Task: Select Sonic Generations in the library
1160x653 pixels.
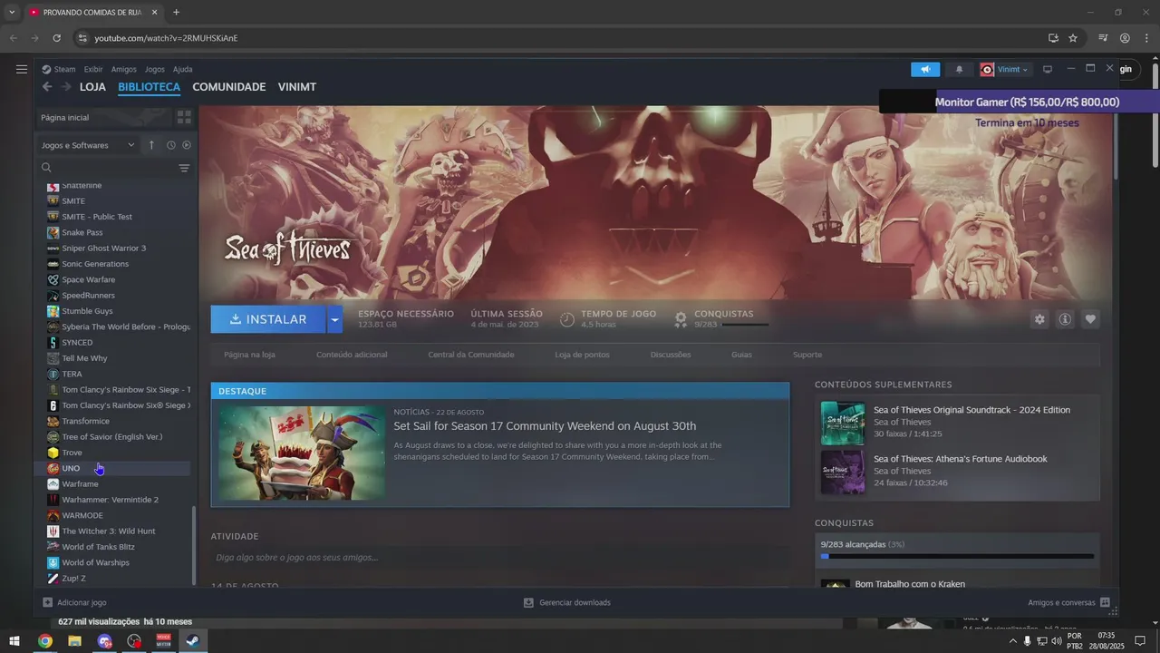Action: [119, 264]
